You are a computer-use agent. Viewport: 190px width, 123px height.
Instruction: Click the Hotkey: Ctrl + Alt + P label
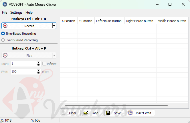click(29, 48)
